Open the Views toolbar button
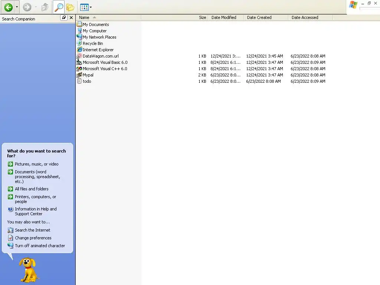 click(84, 7)
